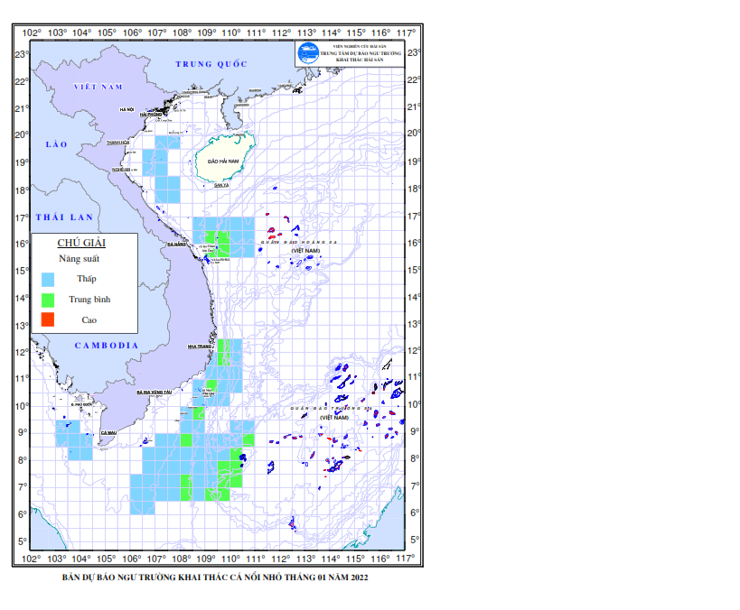Click the 5° latitude label on the right axis

click(x=415, y=540)
